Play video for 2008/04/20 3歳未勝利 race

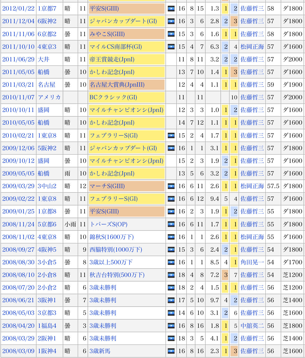[171, 326]
